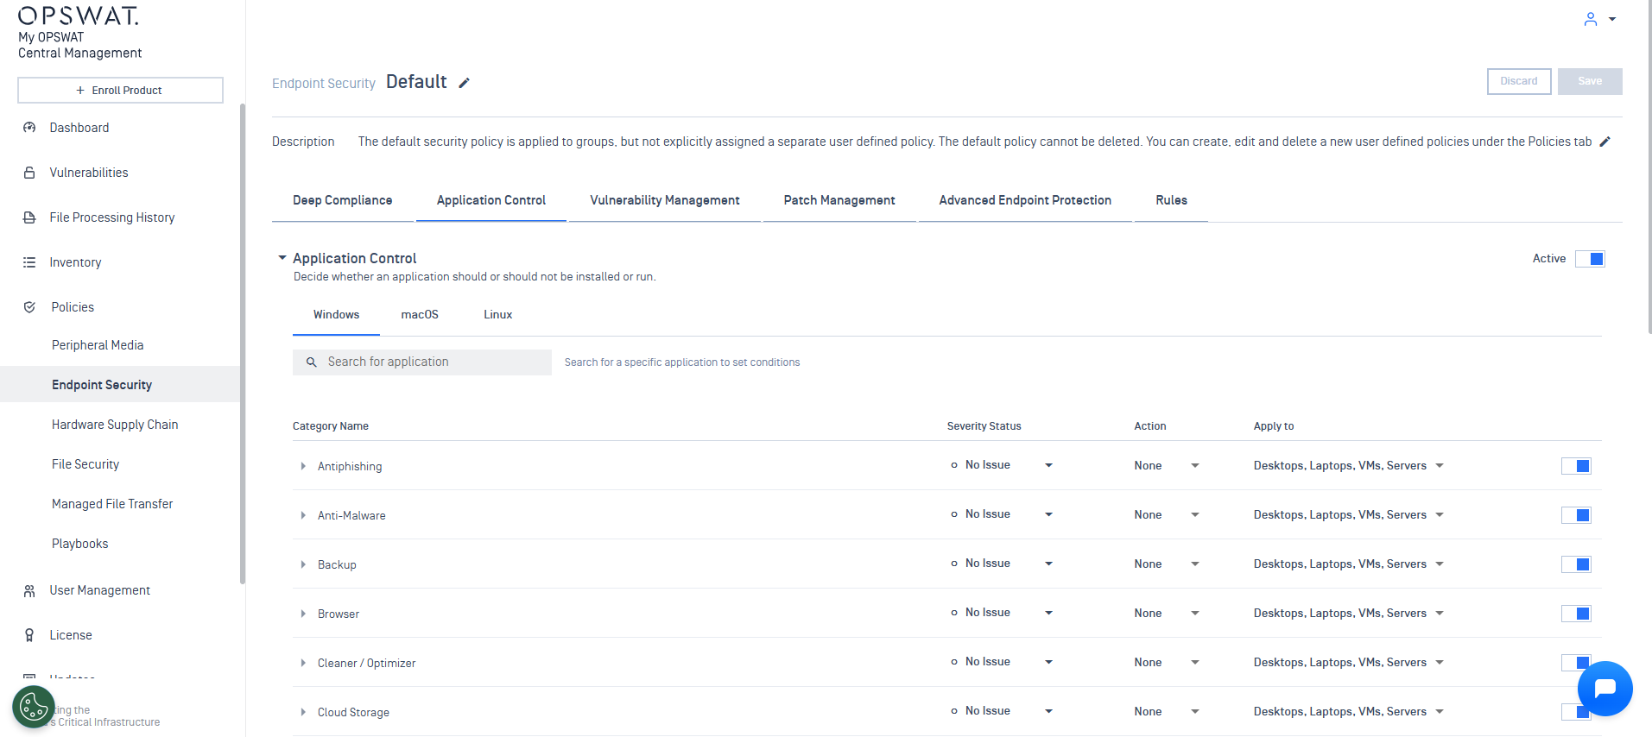1652x737 pixels.
Task: Turn off the Backup category toggle
Action: click(x=1576, y=564)
